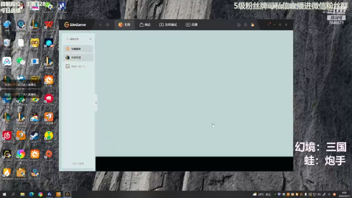Click the WeGame logo
Screen dimensions: 352x198
[75, 25]
